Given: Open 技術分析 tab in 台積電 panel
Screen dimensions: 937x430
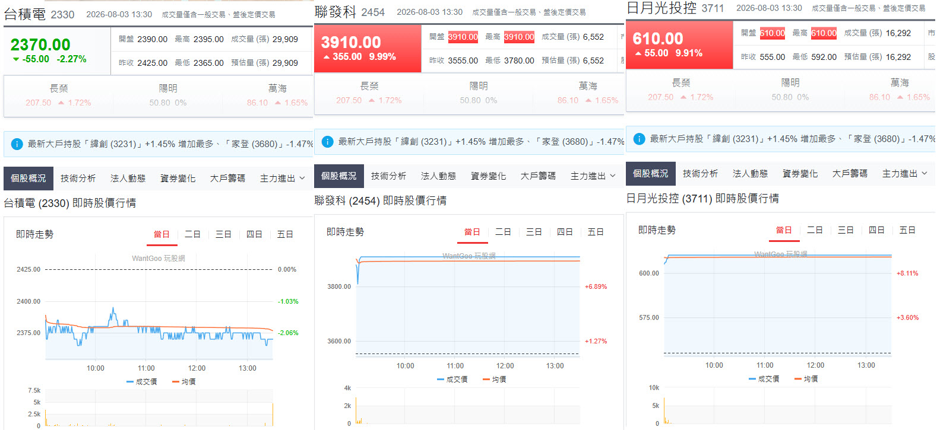Looking at the screenshot, I should coord(78,179).
